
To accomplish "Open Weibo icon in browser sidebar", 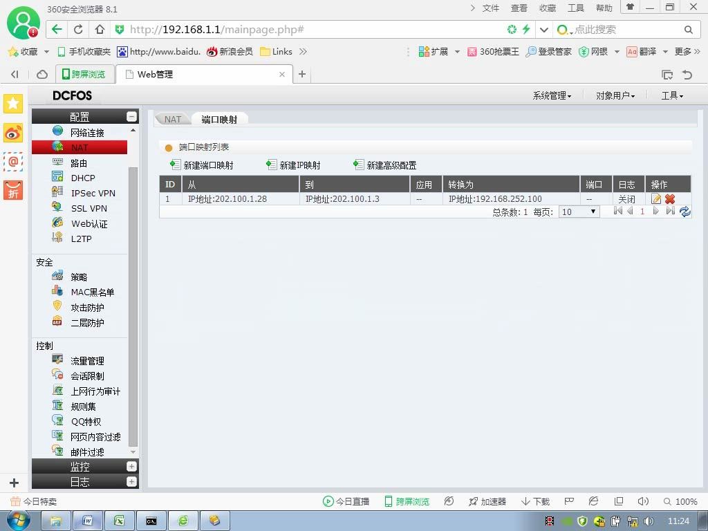I will tap(13, 133).
